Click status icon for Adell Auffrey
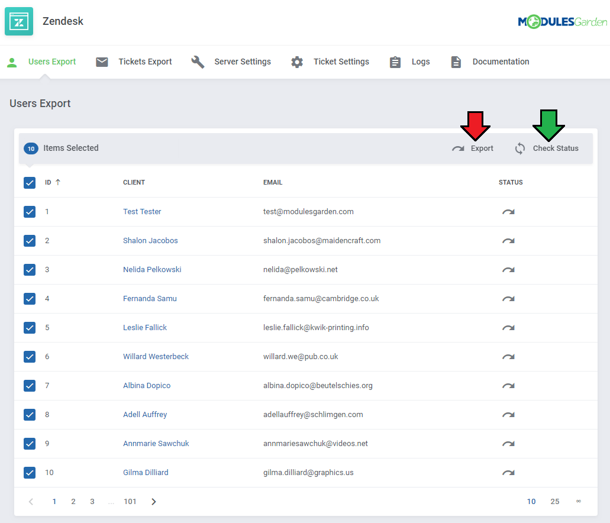610x523 pixels. pos(508,415)
